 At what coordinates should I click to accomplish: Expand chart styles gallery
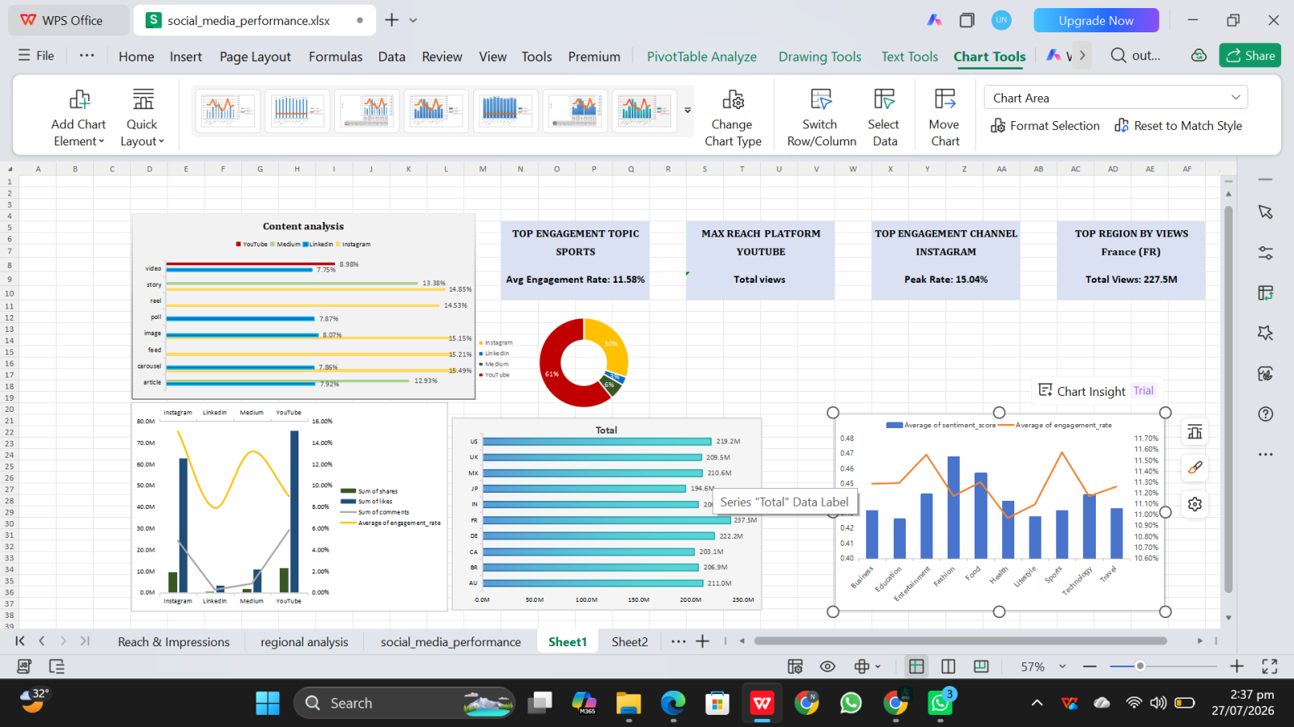point(687,111)
